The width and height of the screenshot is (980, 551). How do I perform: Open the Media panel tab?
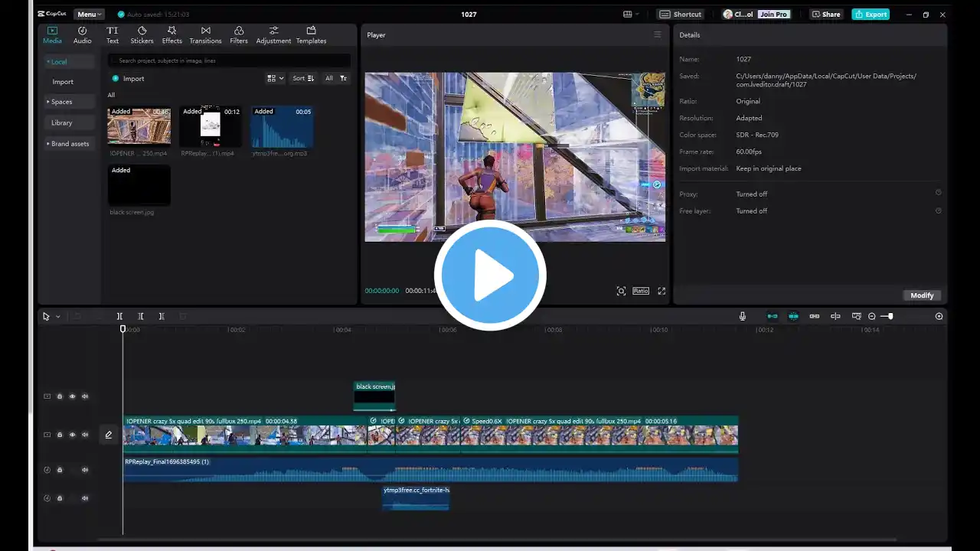tap(52, 35)
